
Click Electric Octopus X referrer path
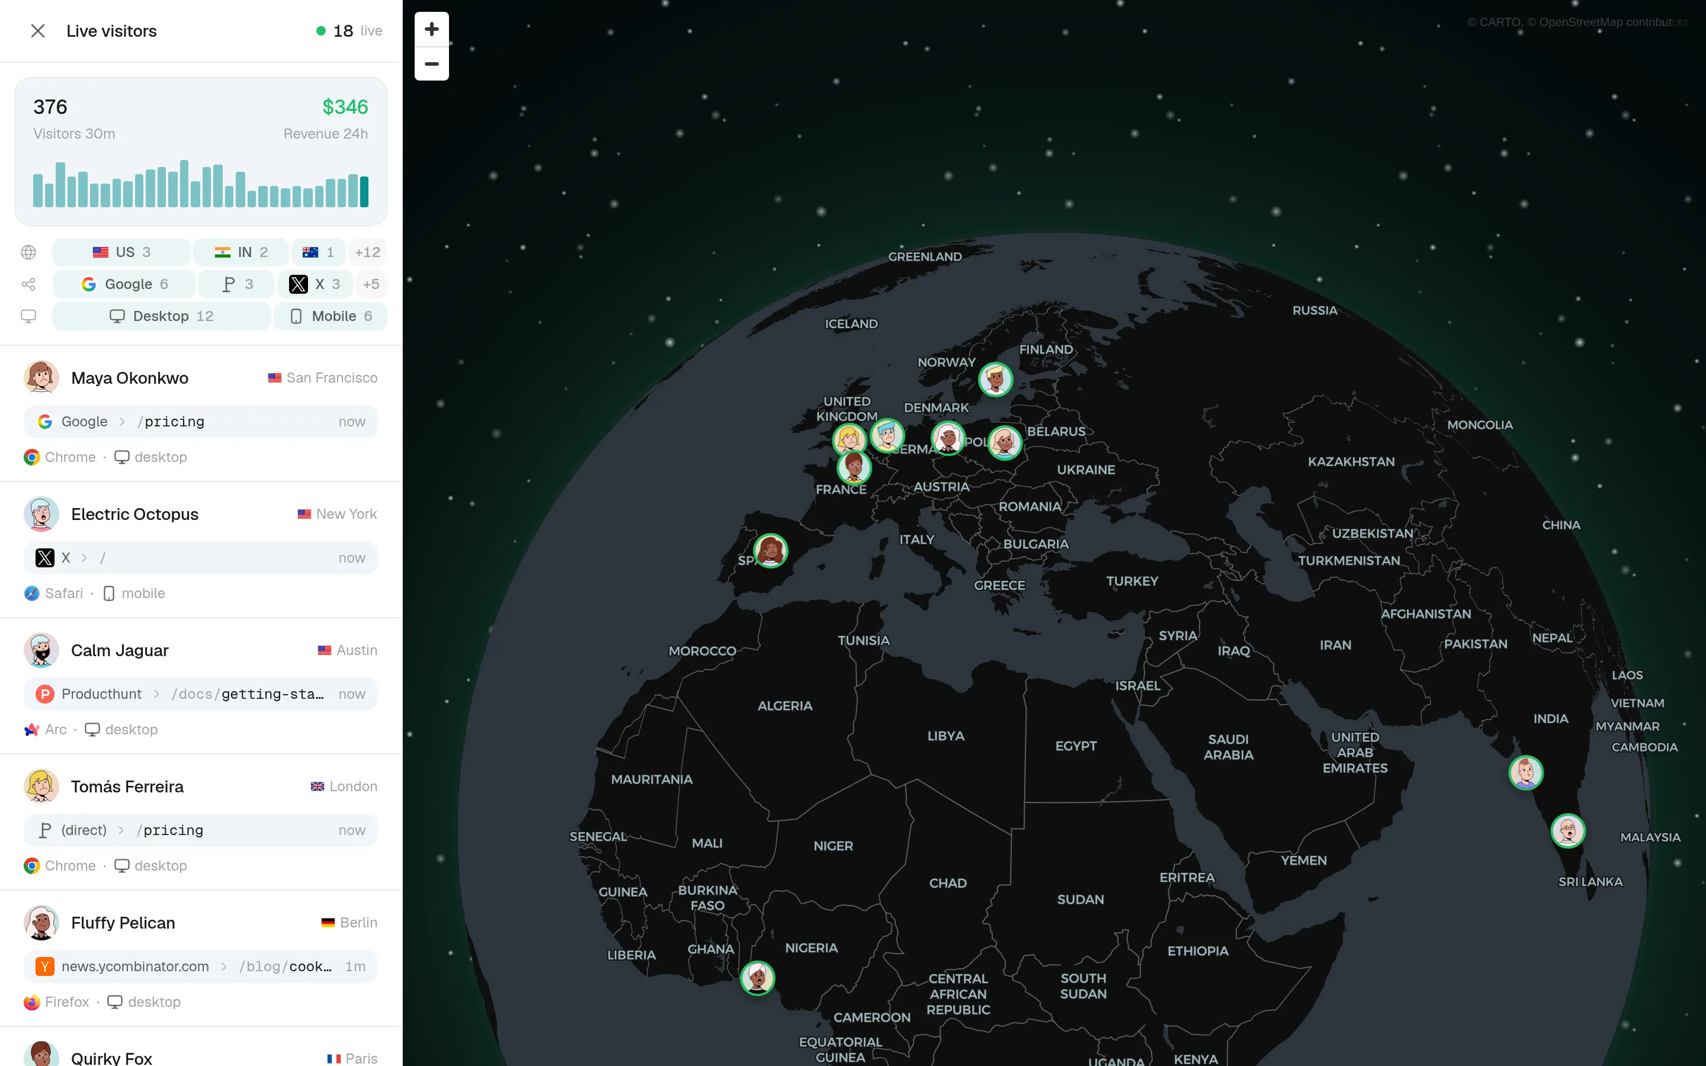201,558
